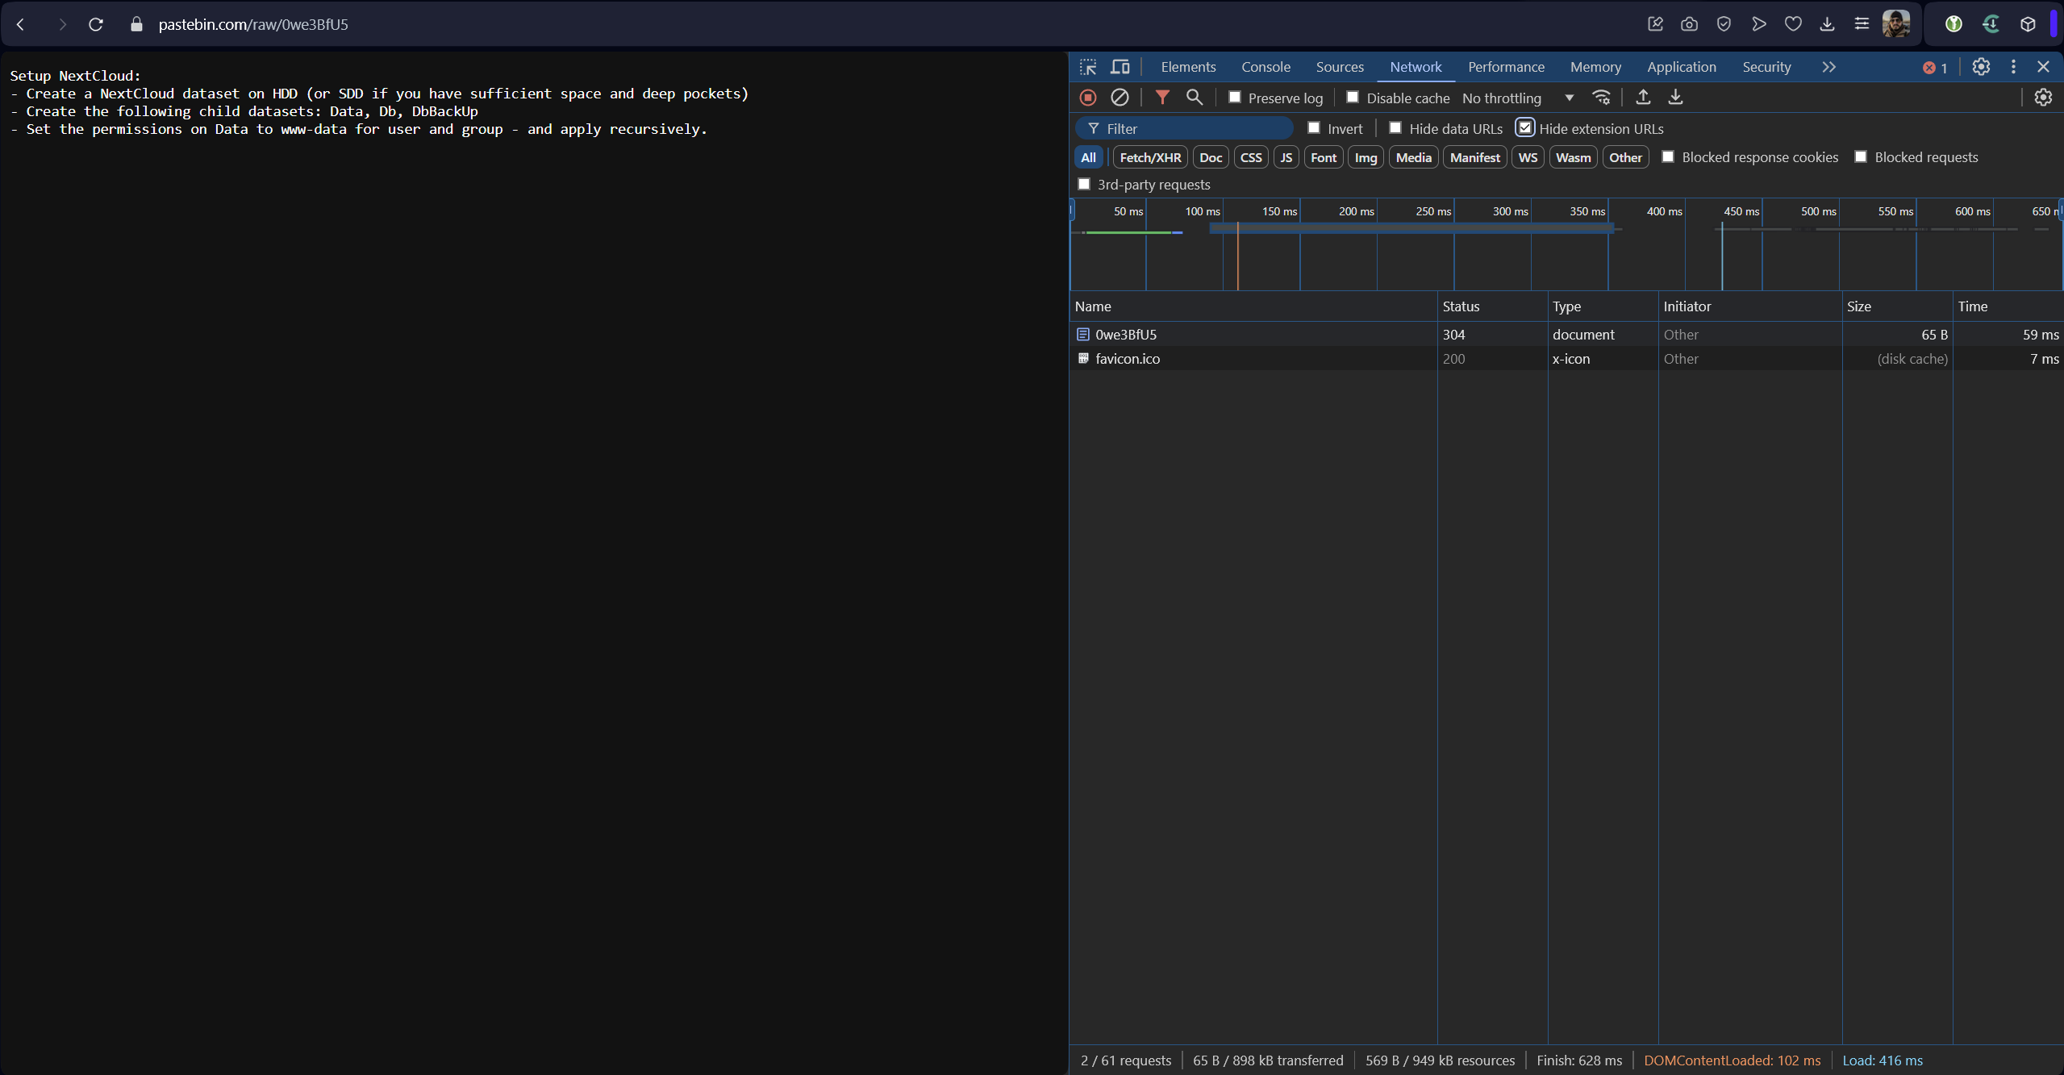Viewport: 2064px width, 1075px height.
Task: Click the export HAR download icon
Action: coord(1675,98)
